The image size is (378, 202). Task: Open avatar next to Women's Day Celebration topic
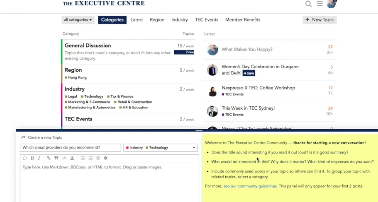tap(212, 70)
